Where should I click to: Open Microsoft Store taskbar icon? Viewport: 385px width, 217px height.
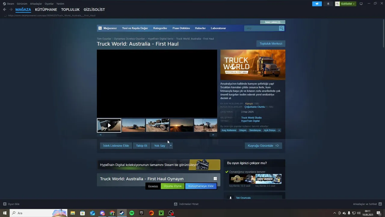click(82, 213)
